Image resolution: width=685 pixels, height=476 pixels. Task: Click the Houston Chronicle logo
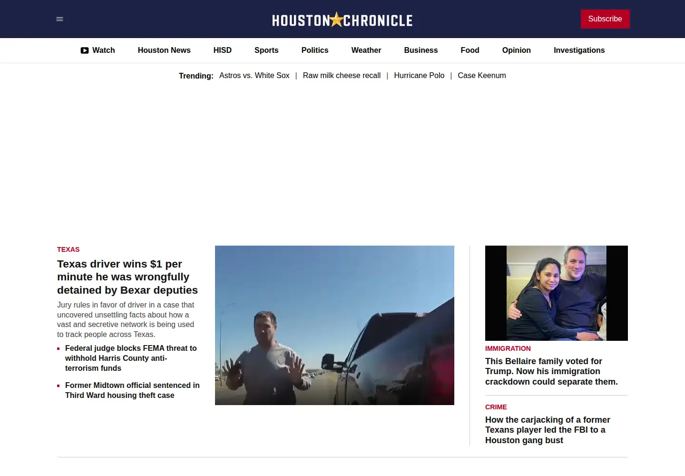click(342, 20)
